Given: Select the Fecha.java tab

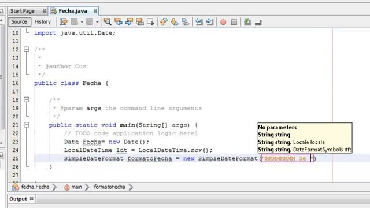Looking at the screenshot, I should (x=73, y=11).
